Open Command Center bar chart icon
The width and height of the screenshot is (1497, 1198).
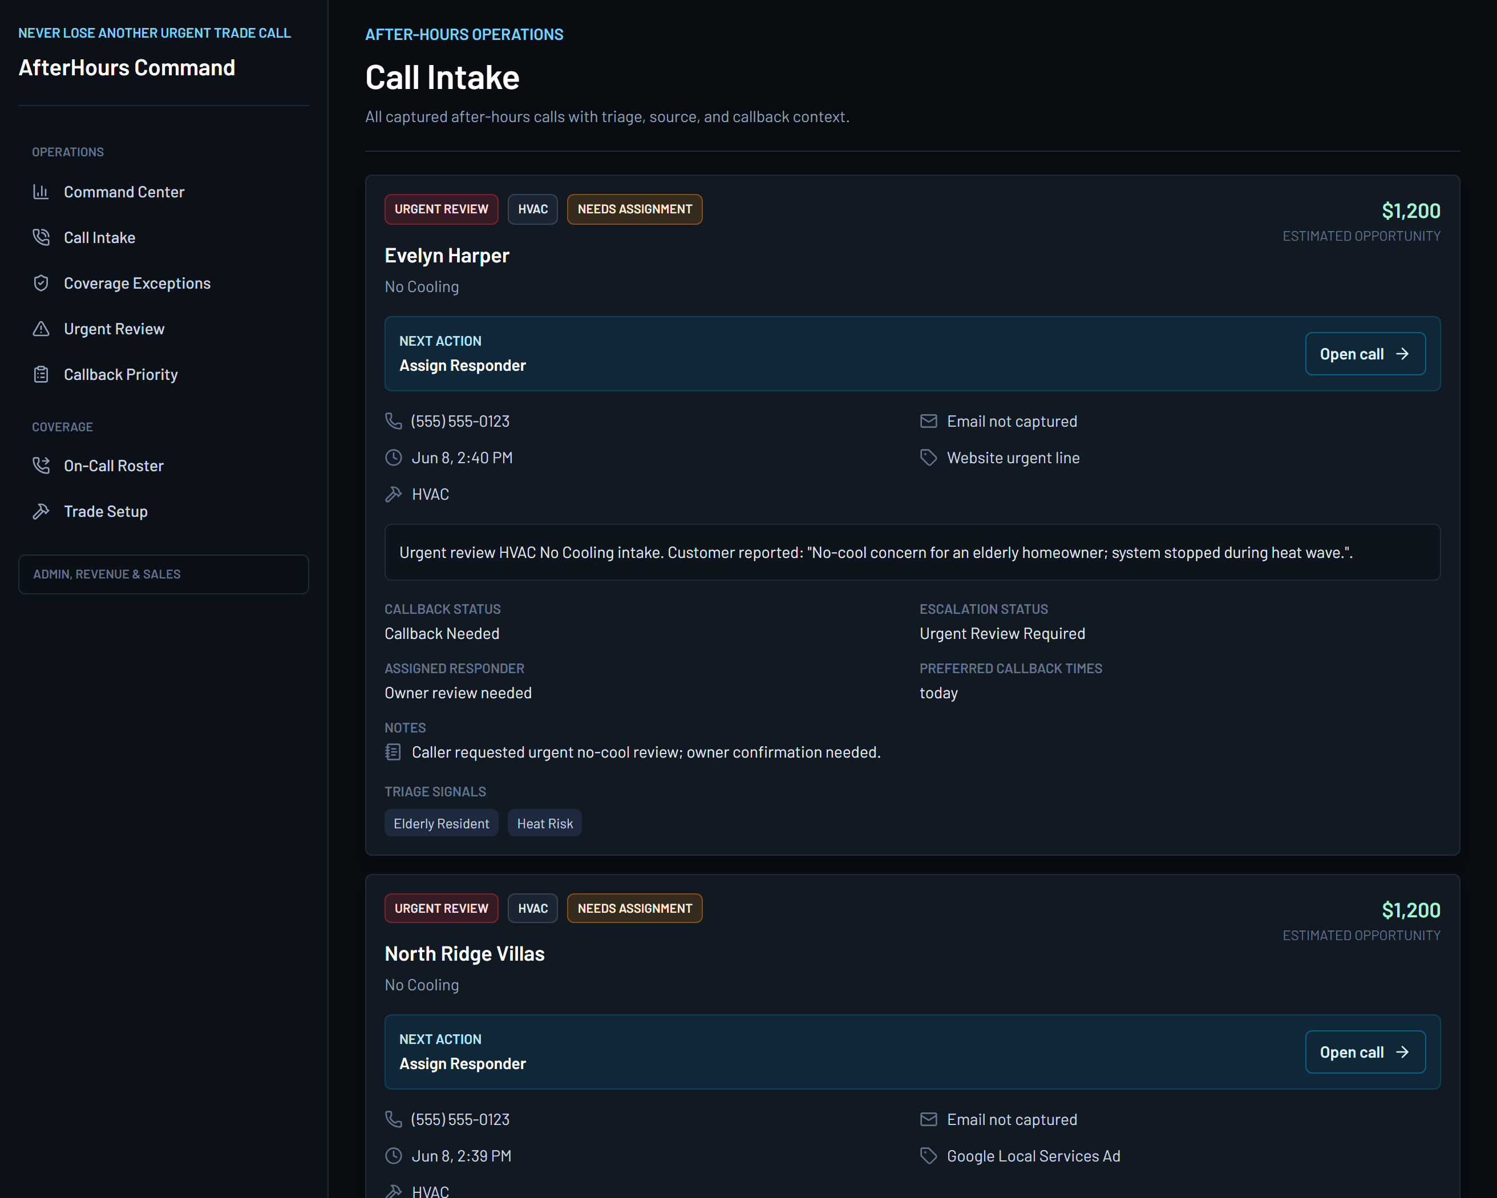pyautogui.click(x=41, y=192)
